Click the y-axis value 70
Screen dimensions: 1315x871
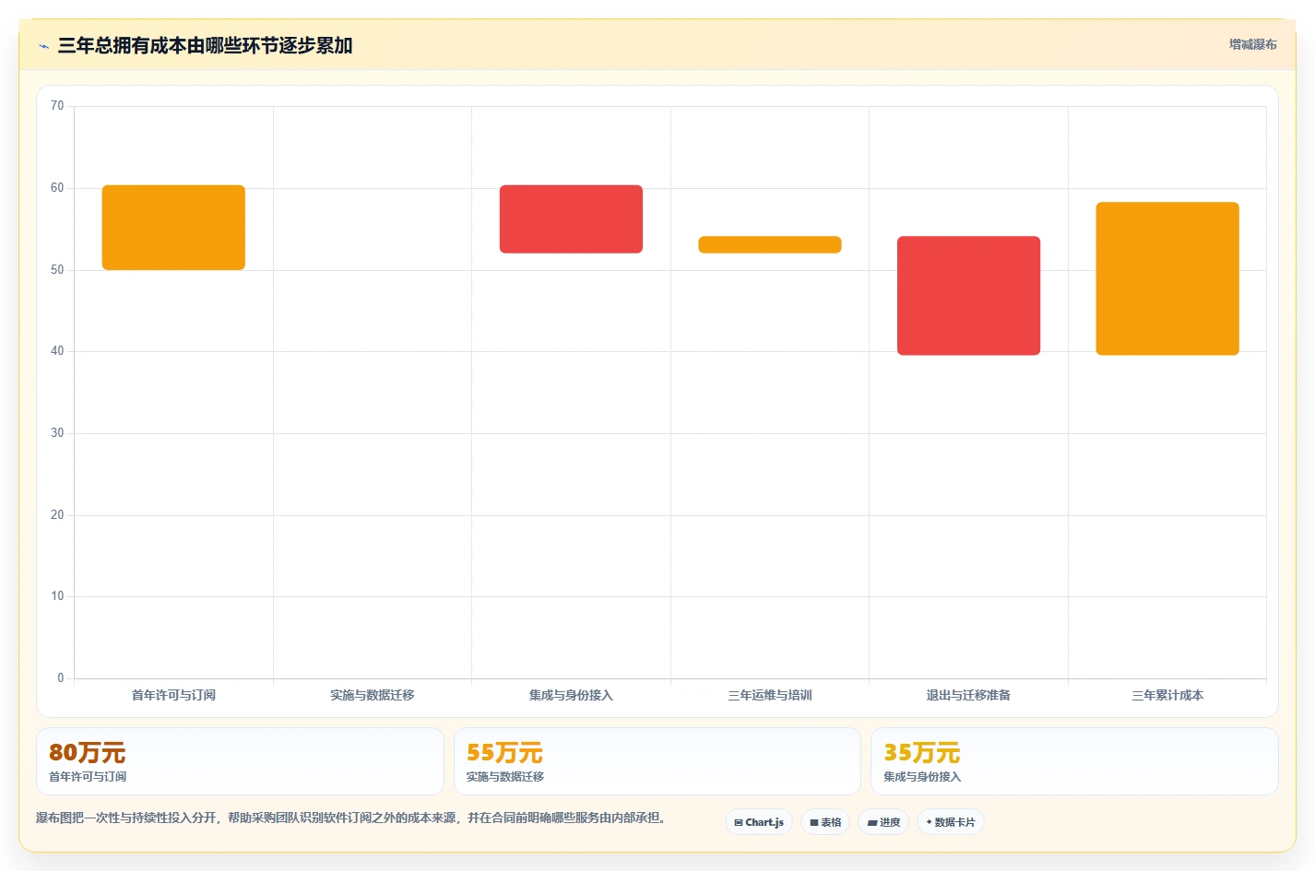tap(57, 106)
